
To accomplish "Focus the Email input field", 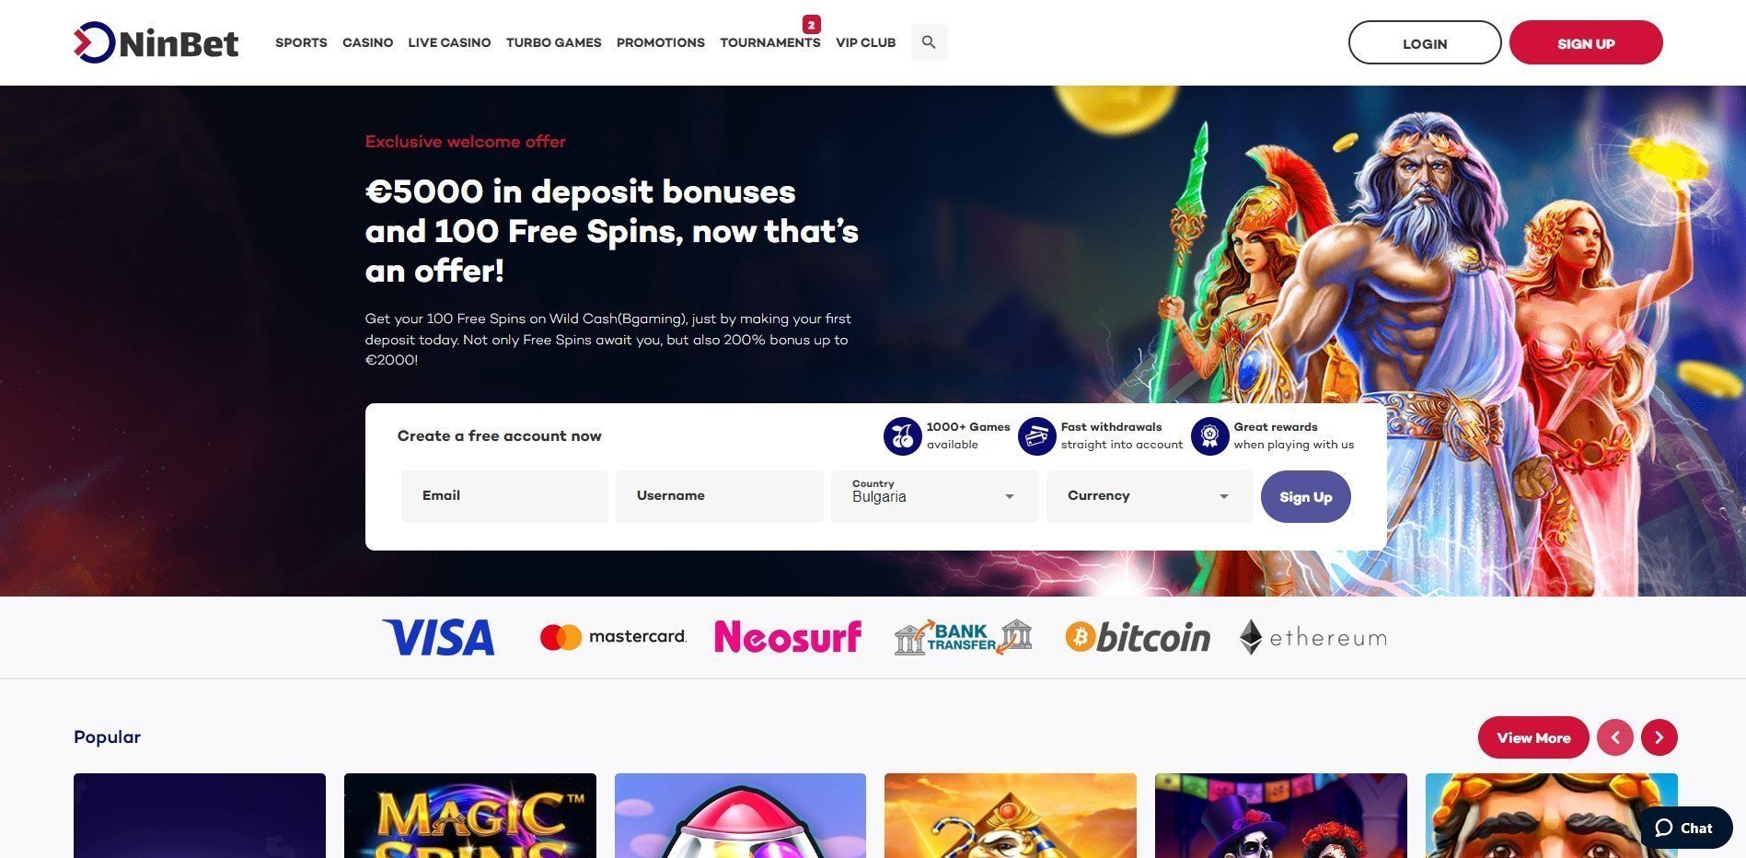I will 504,496.
